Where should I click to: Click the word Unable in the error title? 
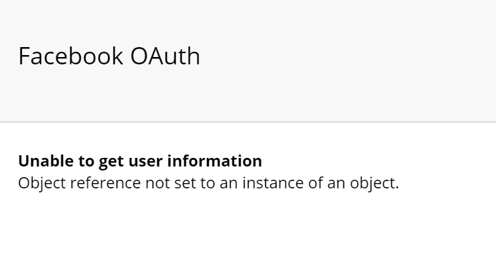(x=46, y=161)
